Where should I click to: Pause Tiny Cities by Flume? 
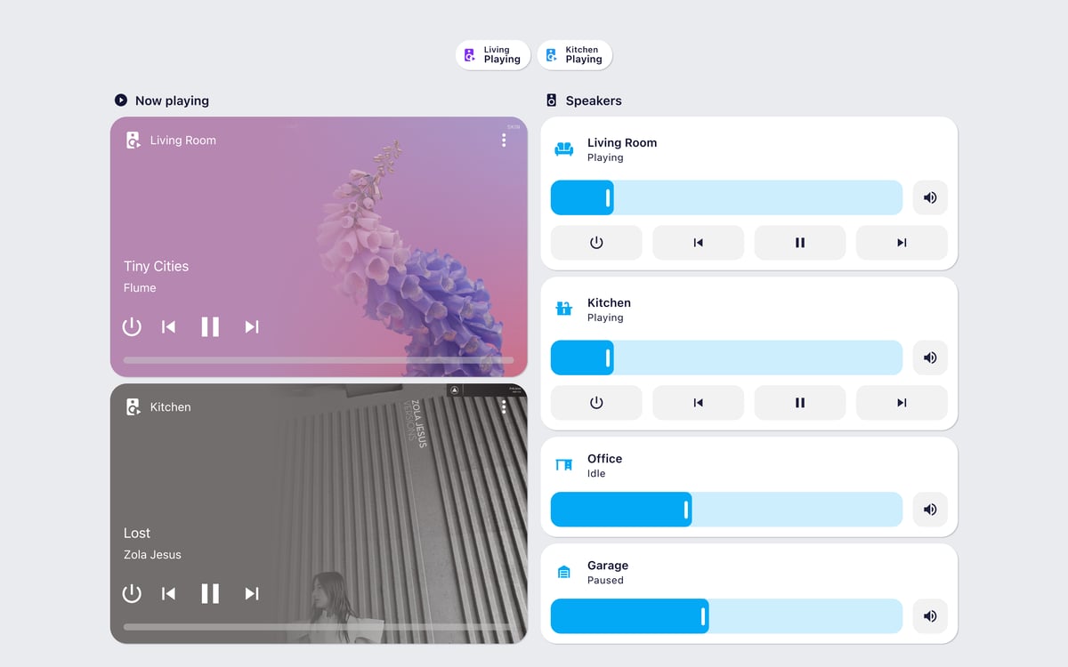(x=210, y=326)
